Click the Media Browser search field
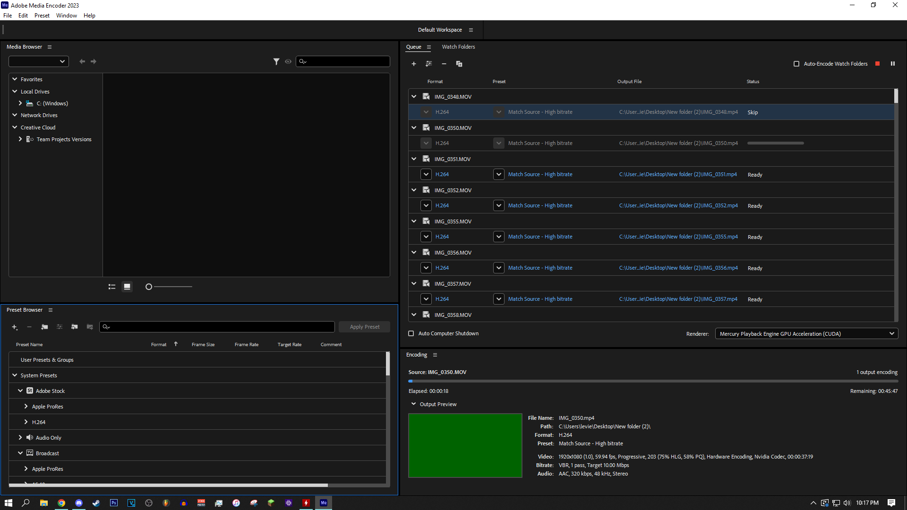Image resolution: width=907 pixels, height=510 pixels. point(343,61)
